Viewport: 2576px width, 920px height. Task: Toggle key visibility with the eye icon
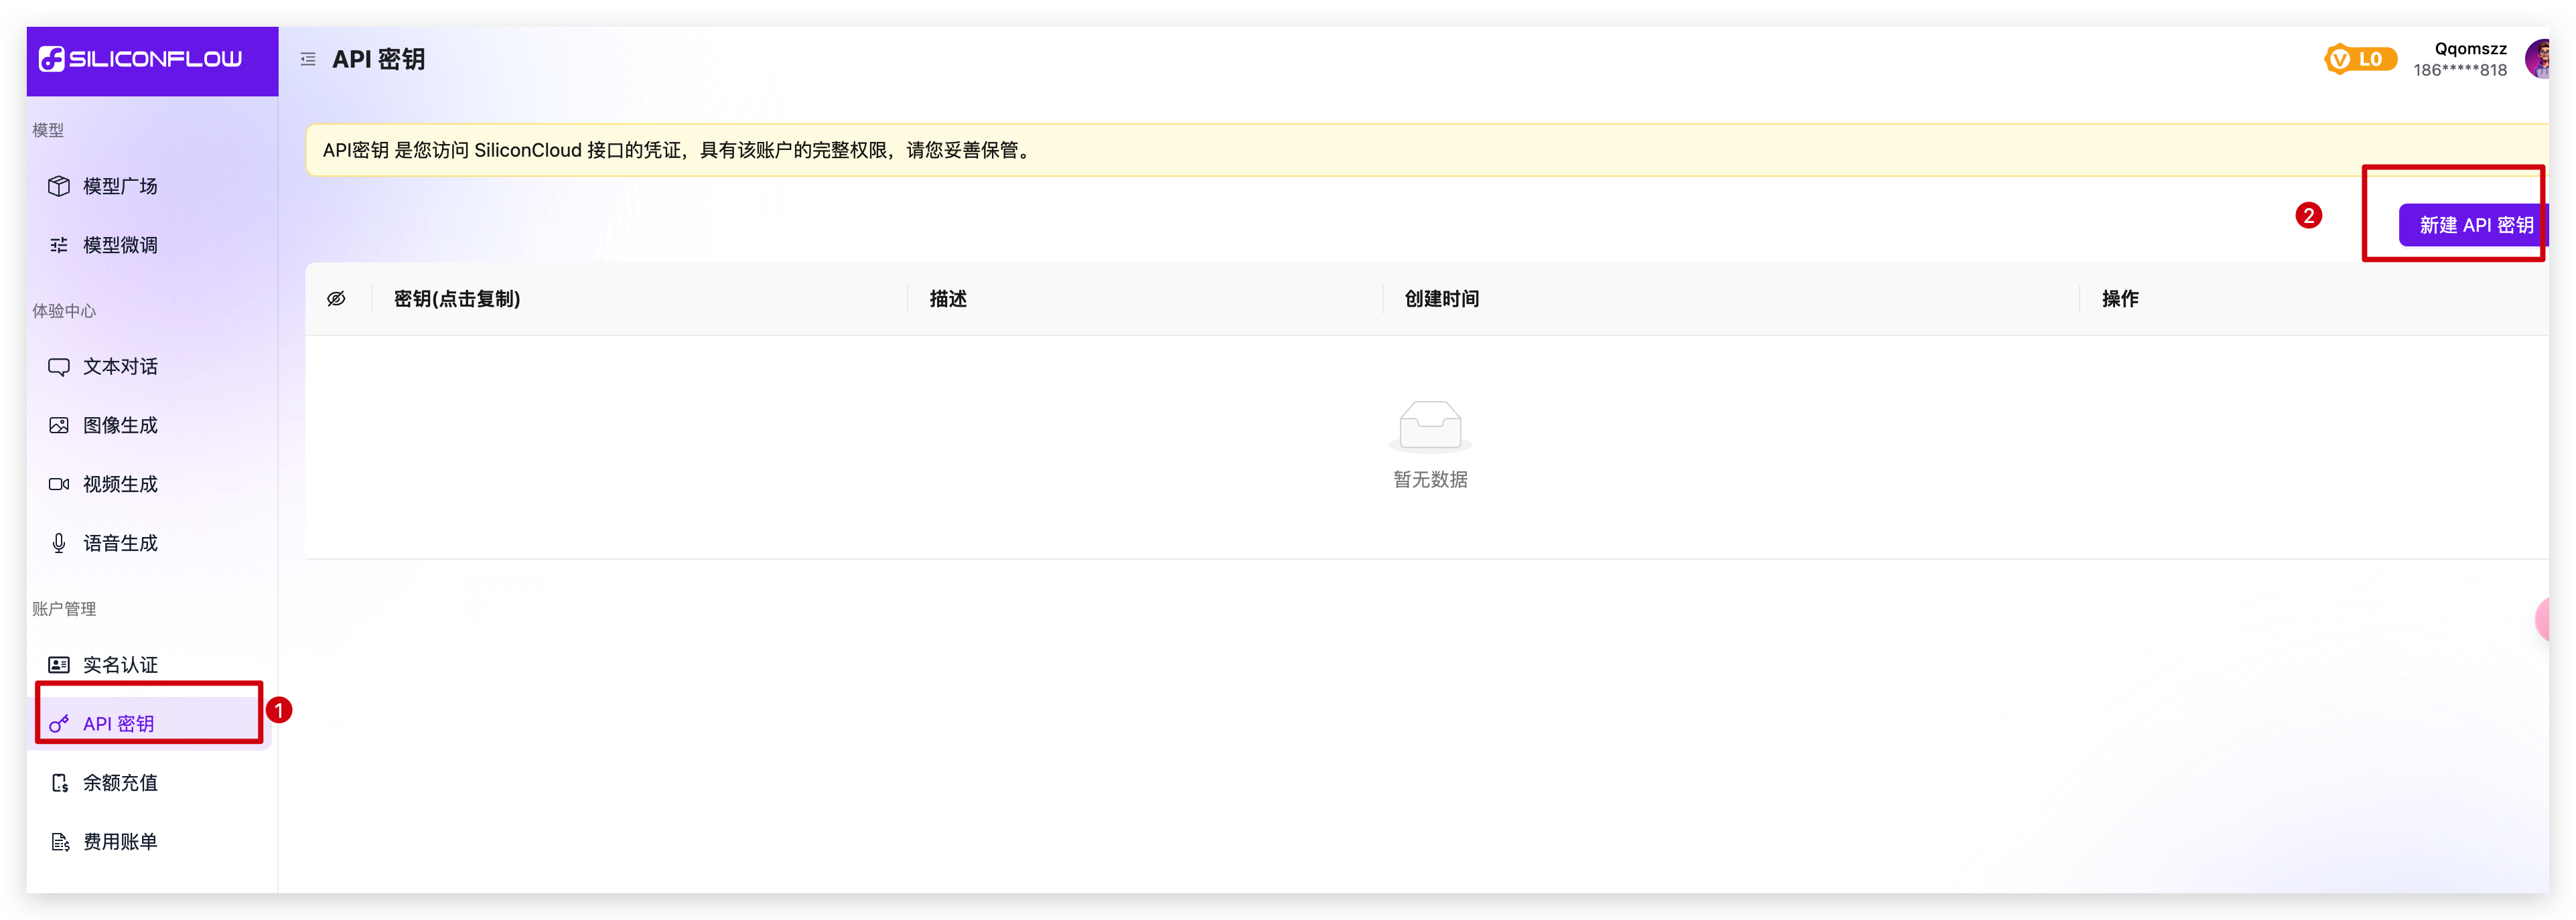coord(336,299)
